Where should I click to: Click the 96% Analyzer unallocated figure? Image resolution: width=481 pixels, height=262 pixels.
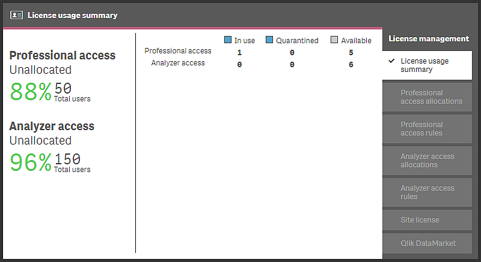pos(31,162)
